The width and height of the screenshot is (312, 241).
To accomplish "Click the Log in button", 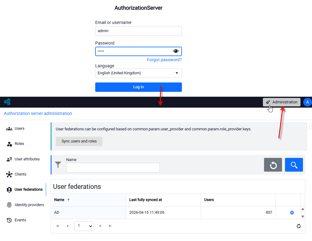I will [x=139, y=87].
